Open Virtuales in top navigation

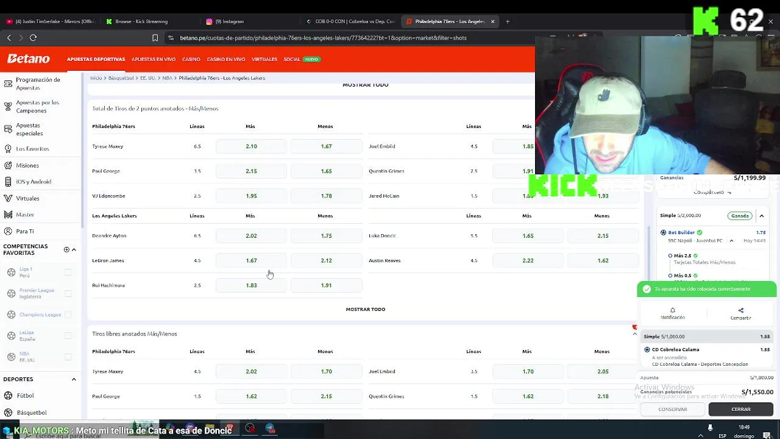pyautogui.click(x=264, y=59)
